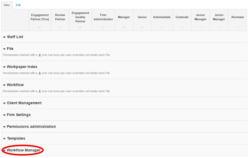249x158 pixels.
Task: Switch to the Edit tab
Action: tap(18, 5)
